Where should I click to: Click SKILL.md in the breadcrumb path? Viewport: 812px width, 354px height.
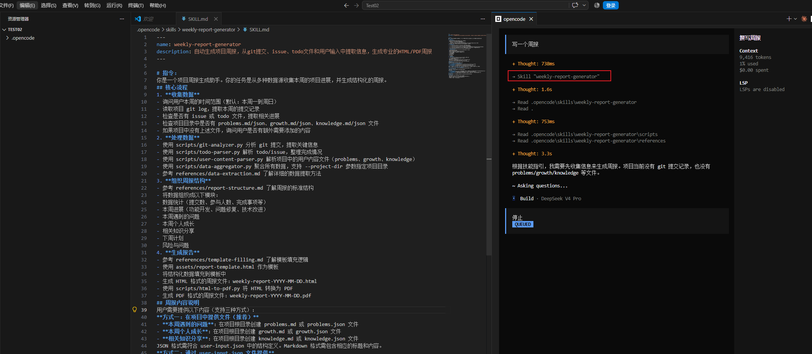click(x=259, y=29)
